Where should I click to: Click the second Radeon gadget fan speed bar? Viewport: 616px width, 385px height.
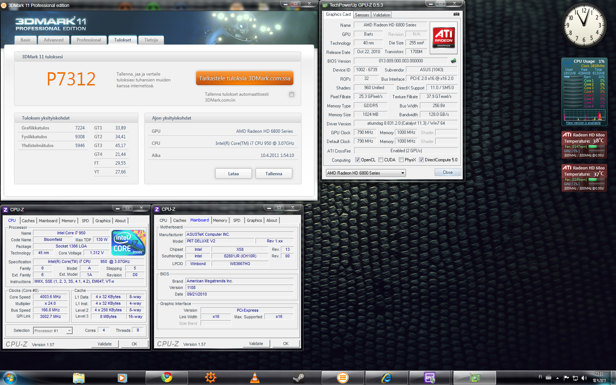[x=597, y=180]
